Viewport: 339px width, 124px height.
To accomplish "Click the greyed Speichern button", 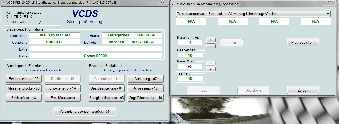I will coord(253,90).
